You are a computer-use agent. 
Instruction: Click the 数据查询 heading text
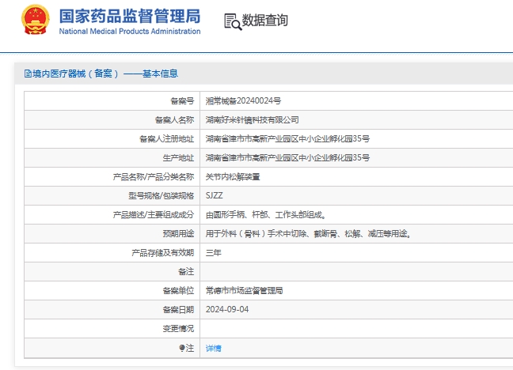pyautogui.click(x=264, y=21)
